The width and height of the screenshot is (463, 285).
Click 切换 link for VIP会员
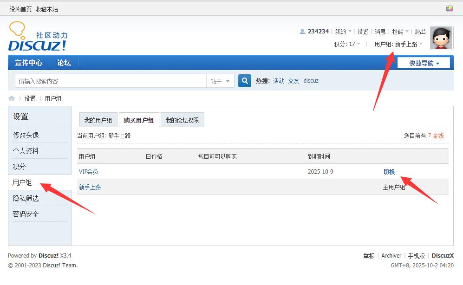[389, 172]
